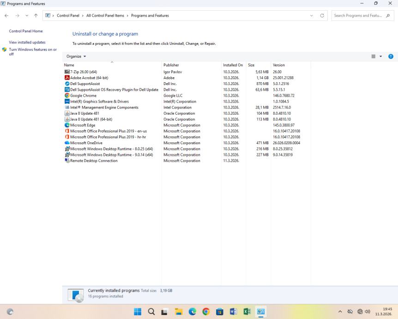The height and width of the screenshot is (319, 398).
Task: Sort by Name column header
Action: (112, 65)
